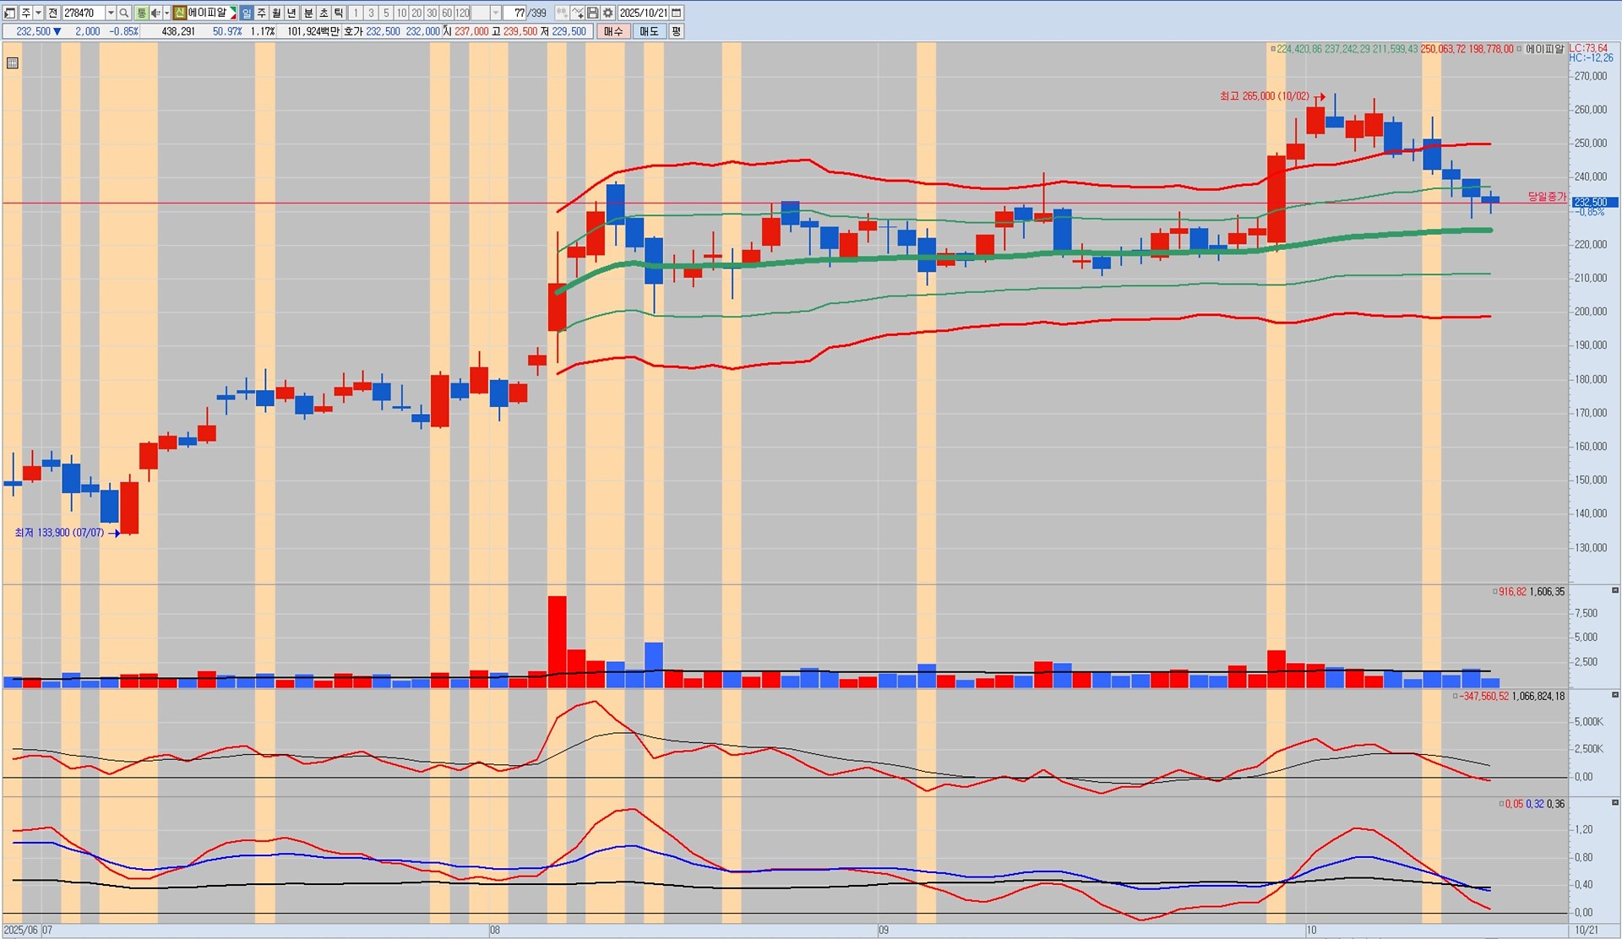Open the calendar date picker icon
1622x939 pixels.
(x=677, y=14)
